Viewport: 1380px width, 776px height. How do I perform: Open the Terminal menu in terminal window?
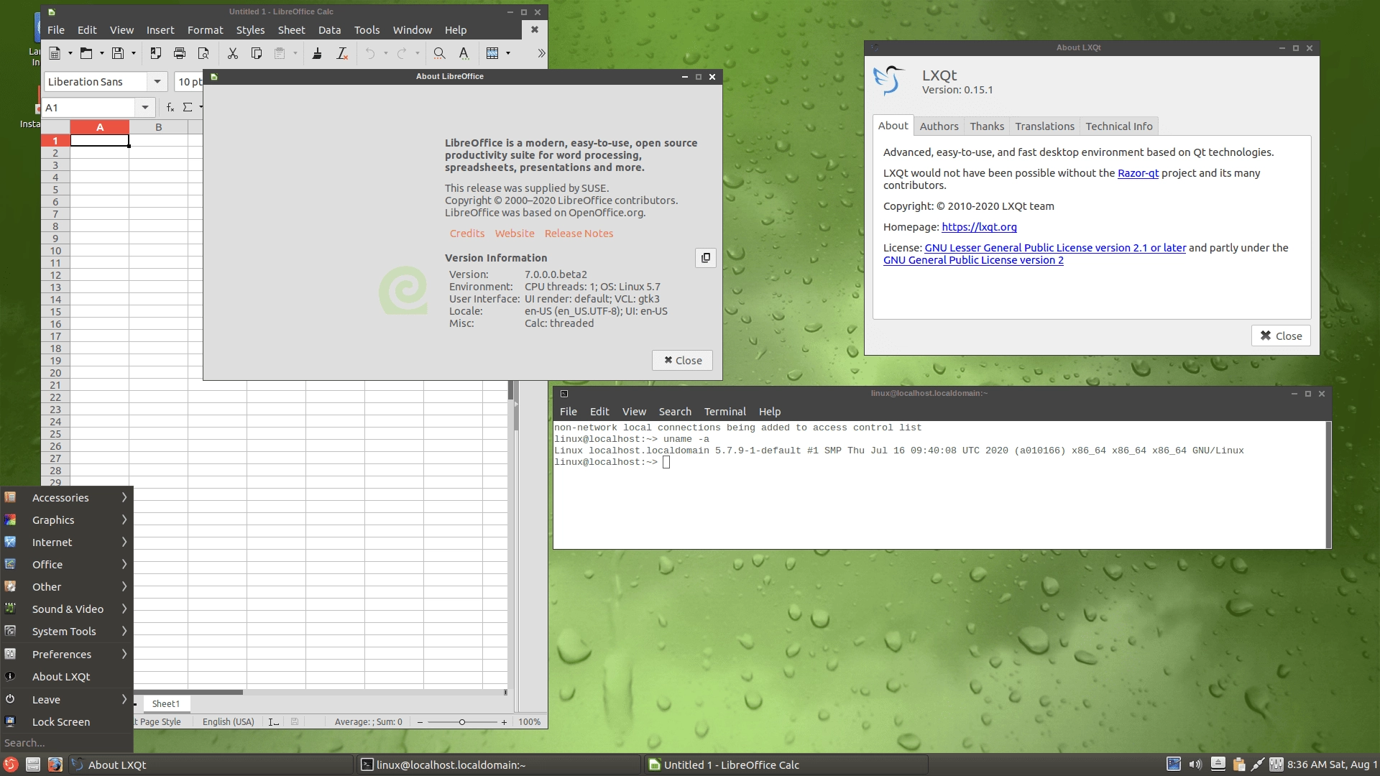coord(724,412)
